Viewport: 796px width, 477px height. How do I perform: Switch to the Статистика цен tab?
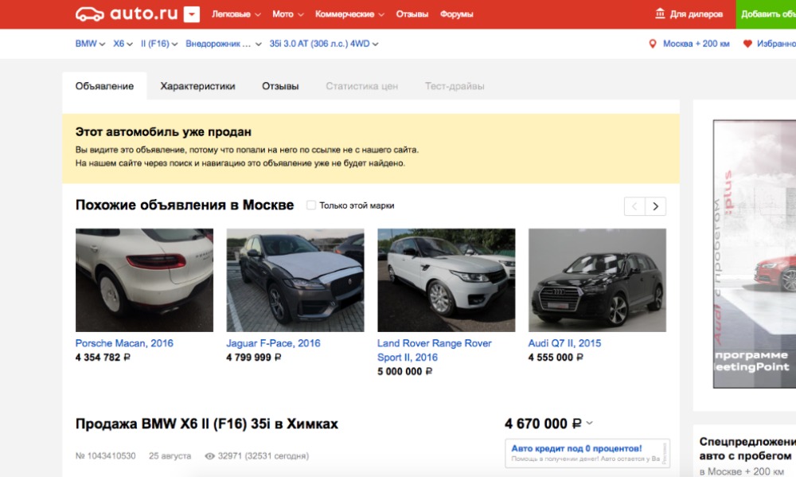[361, 86]
